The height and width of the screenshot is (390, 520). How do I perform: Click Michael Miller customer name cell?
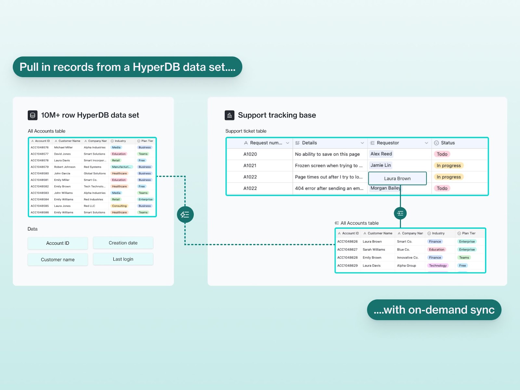[x=63, y=148]
